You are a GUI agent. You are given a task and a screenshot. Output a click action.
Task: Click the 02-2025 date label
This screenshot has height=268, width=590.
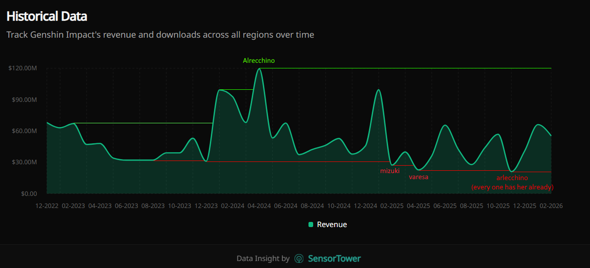coord(392,206)
